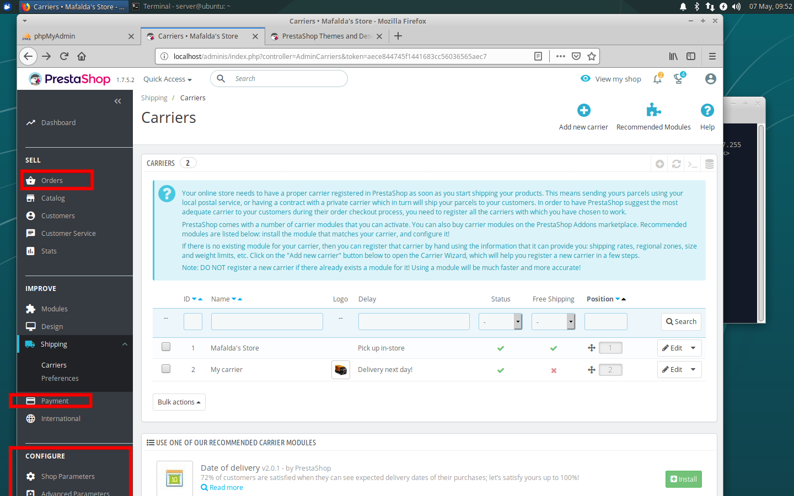Open Dashboard in the sidebar
This screenshot has width=794, height=496.
pos(58,123)
